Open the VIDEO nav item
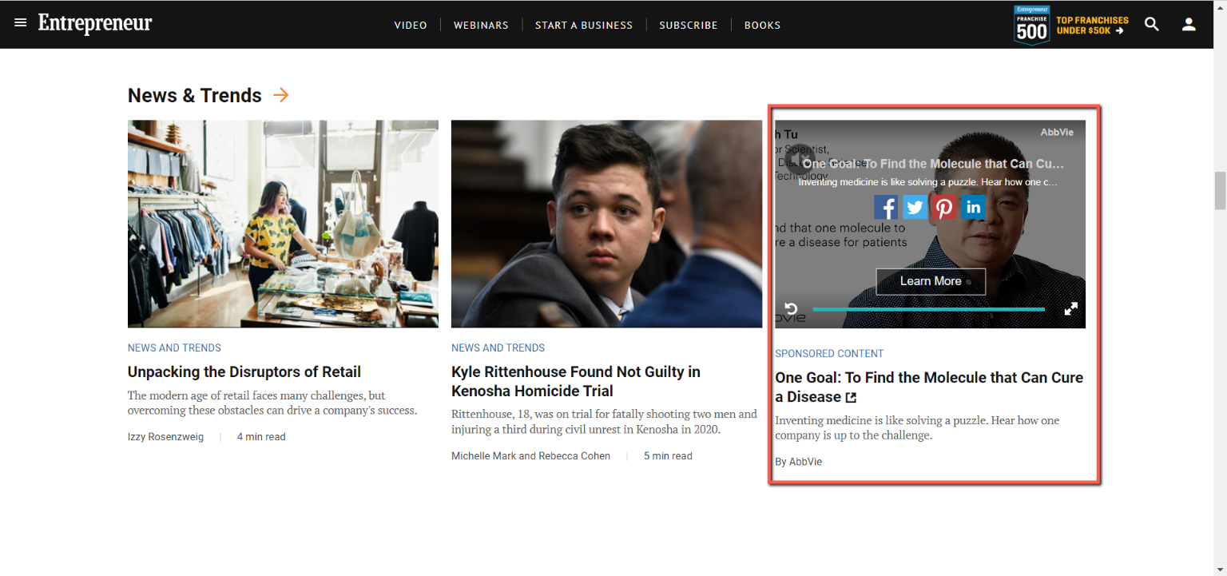Screen dimensions: 1227x576 (411, 25)
